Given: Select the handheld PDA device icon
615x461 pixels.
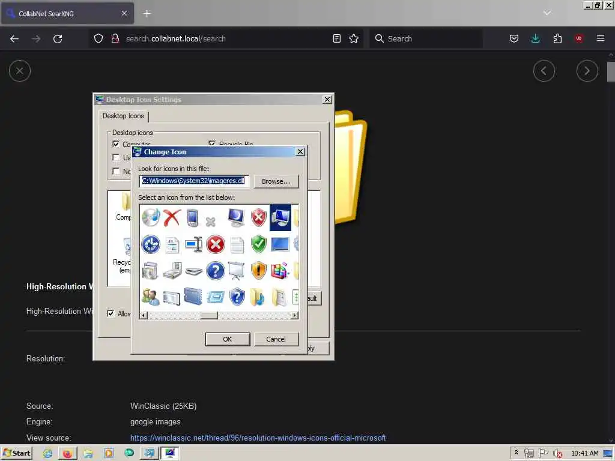Looking at the screenshot, I should [x=193, y=217].
